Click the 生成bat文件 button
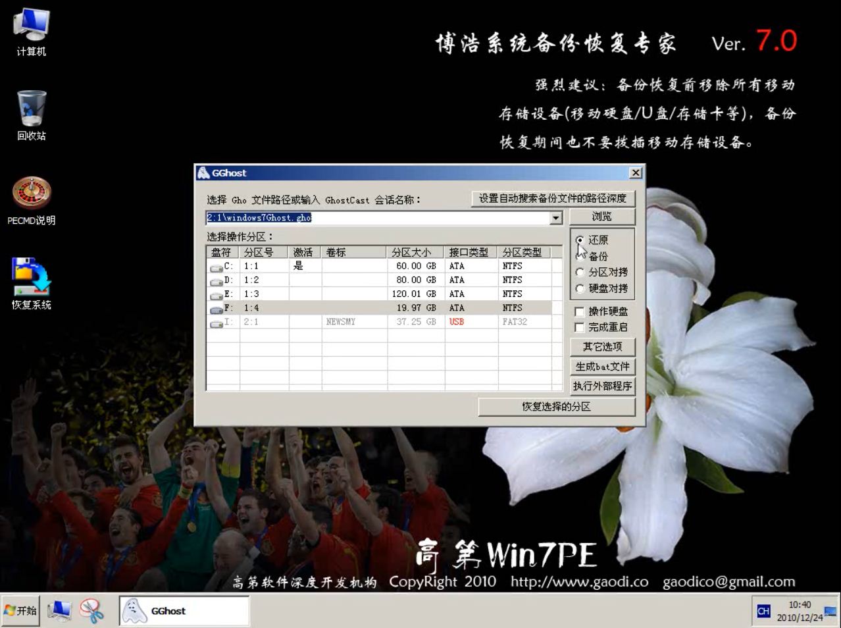This screenshot has height=628, width=841. (602, 366)
